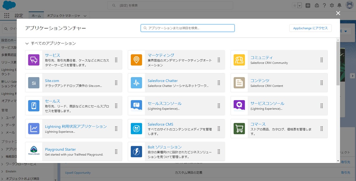Open the Lightning 利用状況アプリケーション title link
Viewport: 356px width, 181px height.
76,126
